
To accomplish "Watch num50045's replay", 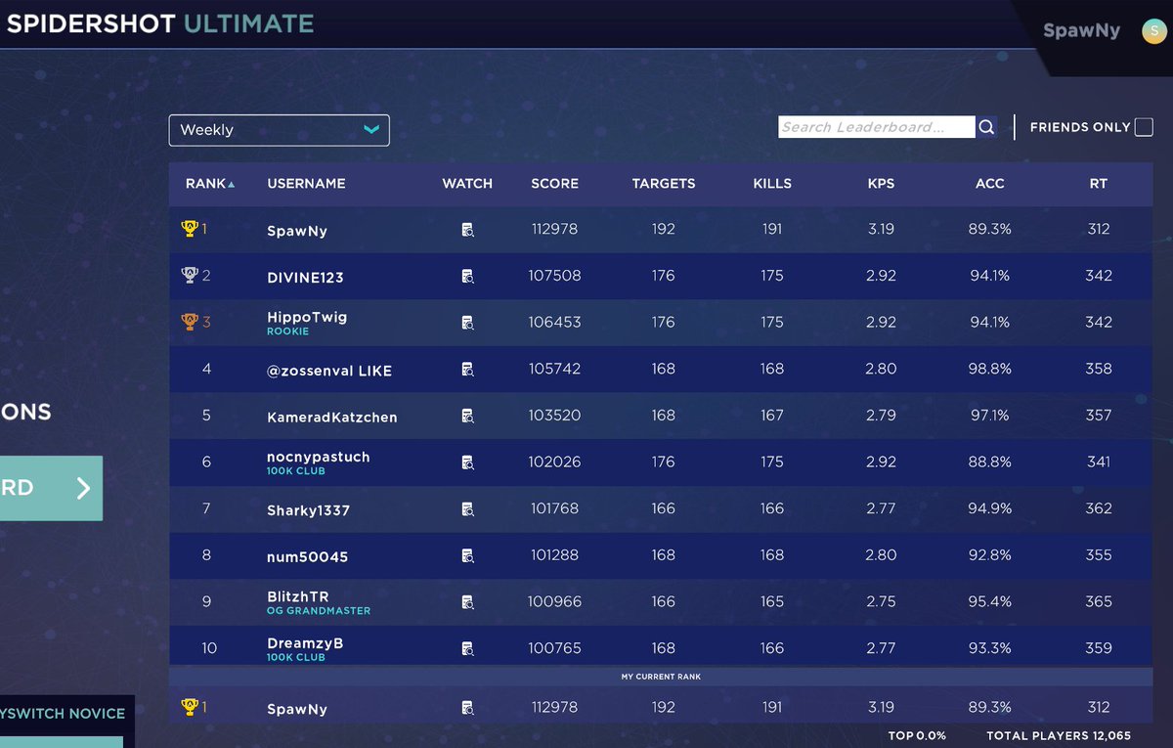I will coord(467,555).
